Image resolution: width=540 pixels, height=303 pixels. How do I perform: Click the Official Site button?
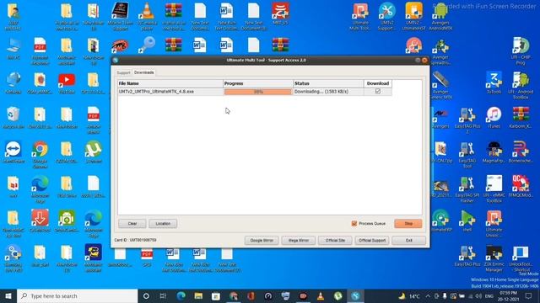(x=335, y=241)
